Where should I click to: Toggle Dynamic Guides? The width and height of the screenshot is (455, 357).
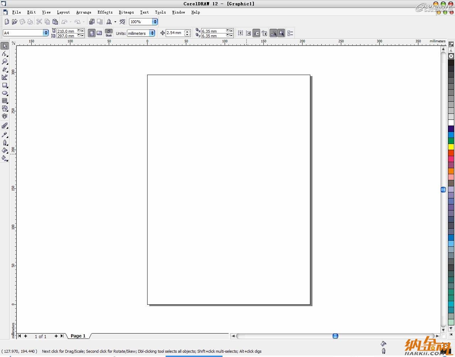[x=264, y=33]
